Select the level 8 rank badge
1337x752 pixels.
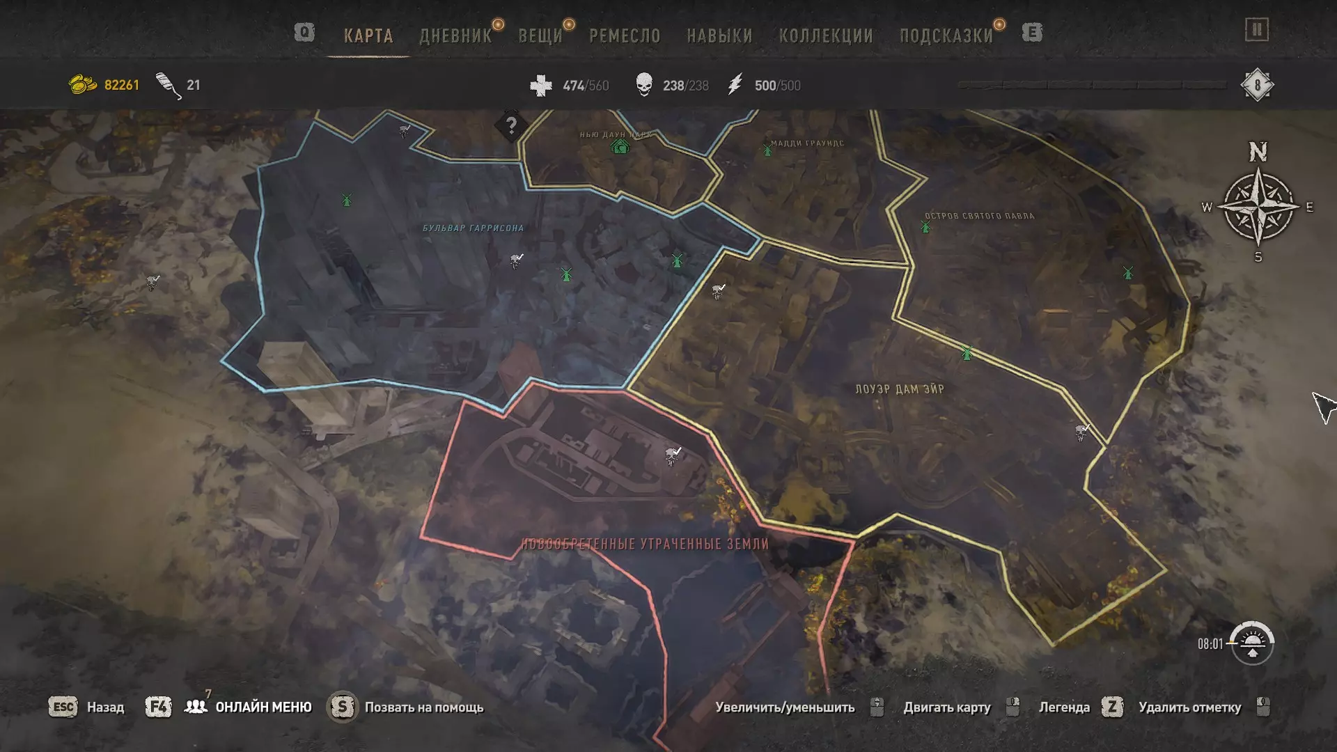1257,85
